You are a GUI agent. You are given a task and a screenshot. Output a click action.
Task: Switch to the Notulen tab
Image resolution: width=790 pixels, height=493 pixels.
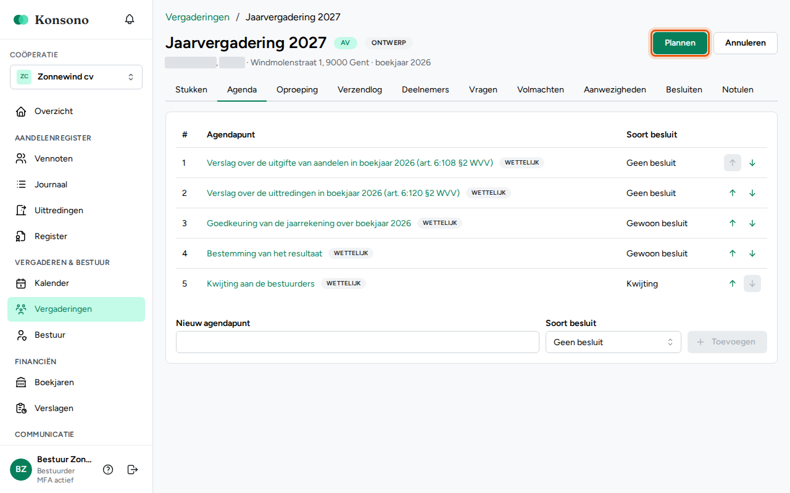point(738,90)
